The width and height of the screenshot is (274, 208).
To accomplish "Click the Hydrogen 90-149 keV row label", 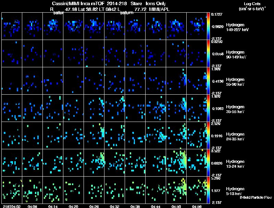I will (x=236, y=55).
